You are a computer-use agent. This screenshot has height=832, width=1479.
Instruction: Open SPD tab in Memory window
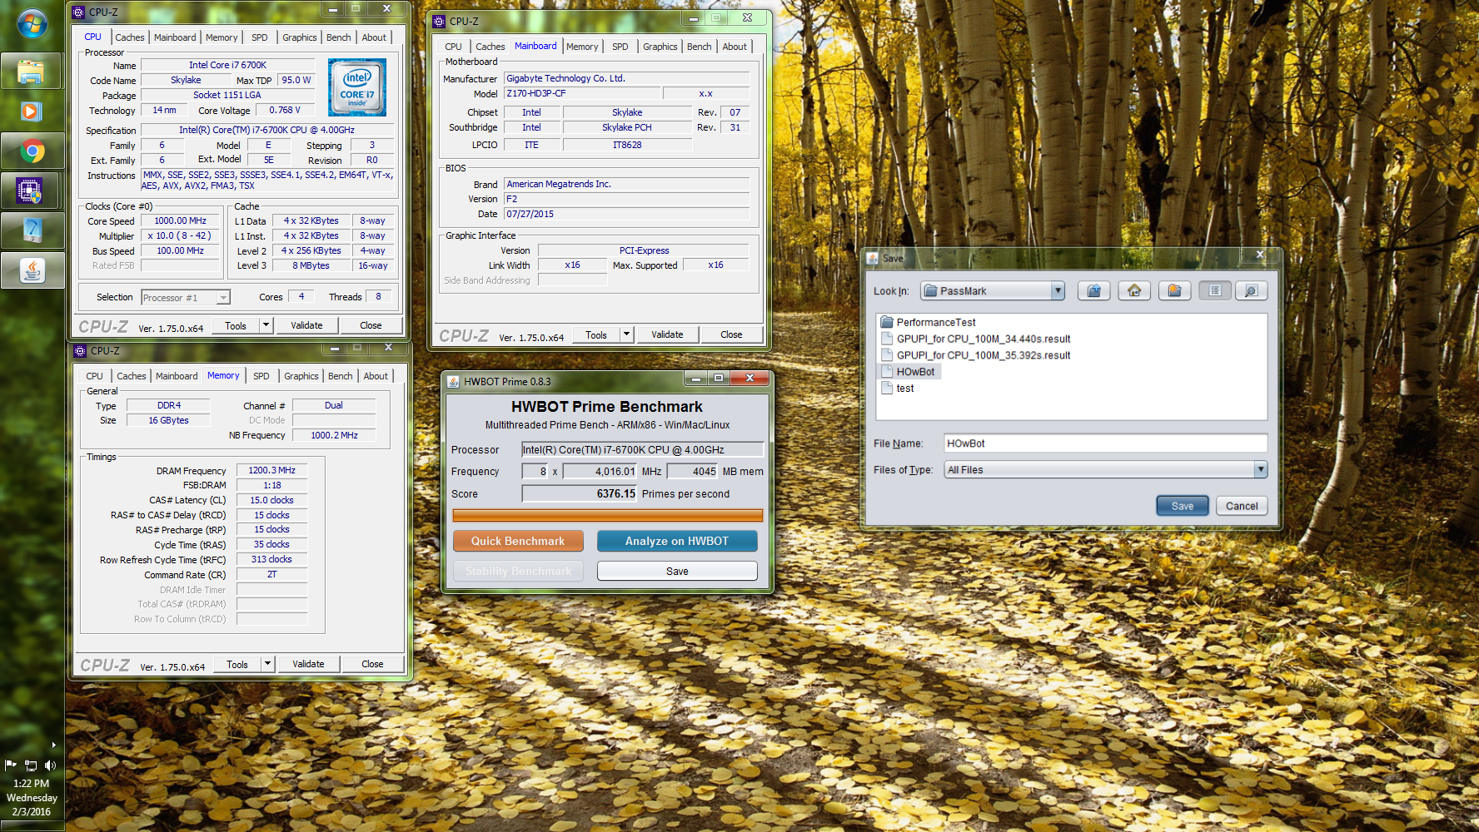(261, 376)
